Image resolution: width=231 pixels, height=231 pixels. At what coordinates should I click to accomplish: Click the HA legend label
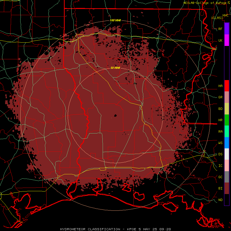pyautogui.click(x=220, y=86)
